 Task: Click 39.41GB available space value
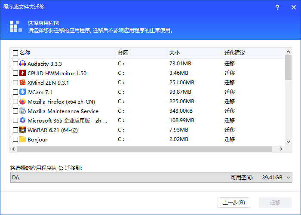coord(272,177)
